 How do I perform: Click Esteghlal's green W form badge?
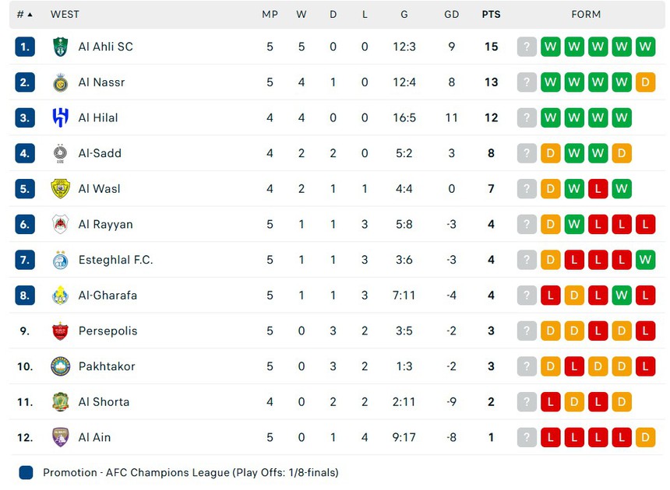(x=645, y=260)
